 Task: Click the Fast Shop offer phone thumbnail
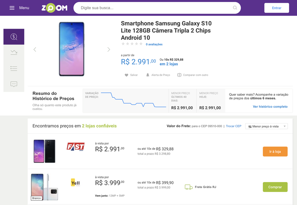44,151
